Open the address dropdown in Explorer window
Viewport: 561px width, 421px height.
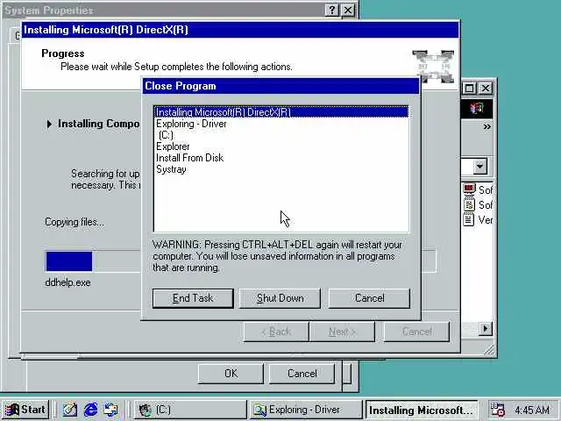[479, 167]
